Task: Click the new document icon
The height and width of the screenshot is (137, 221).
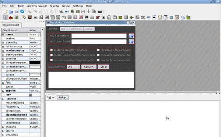Action: (x=6, y=11)
